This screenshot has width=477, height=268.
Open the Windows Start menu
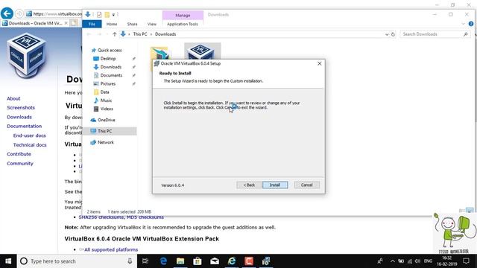pyautogui.click(x=8, y=261)
